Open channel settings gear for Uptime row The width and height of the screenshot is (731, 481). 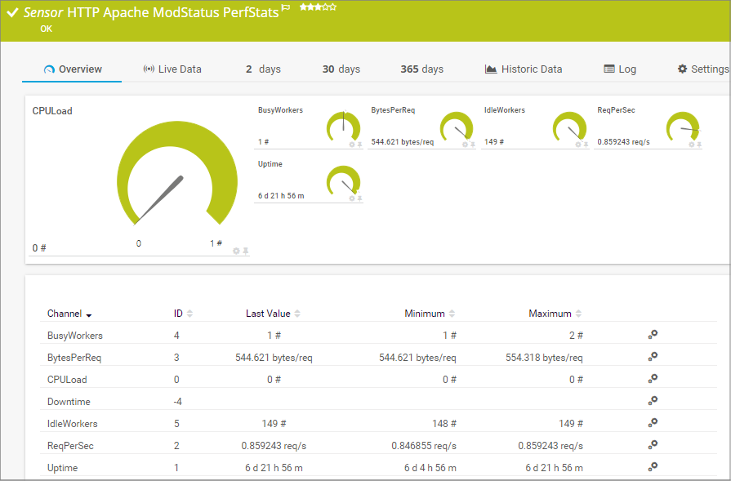tap(653, 467)
